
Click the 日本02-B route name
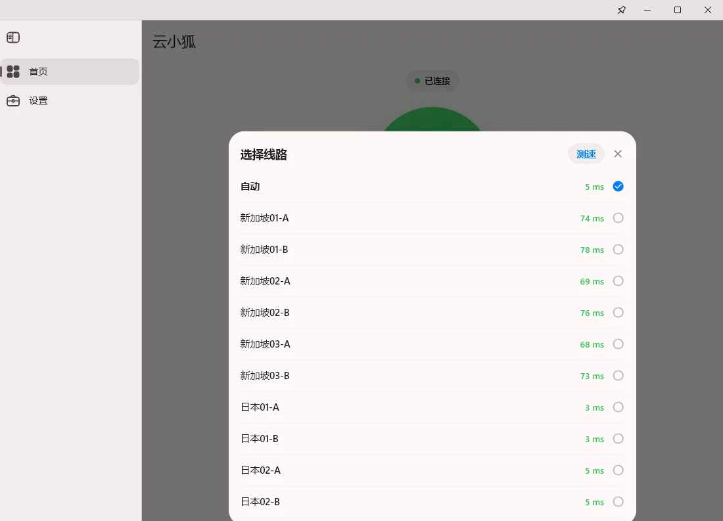[x=260, y=502]
